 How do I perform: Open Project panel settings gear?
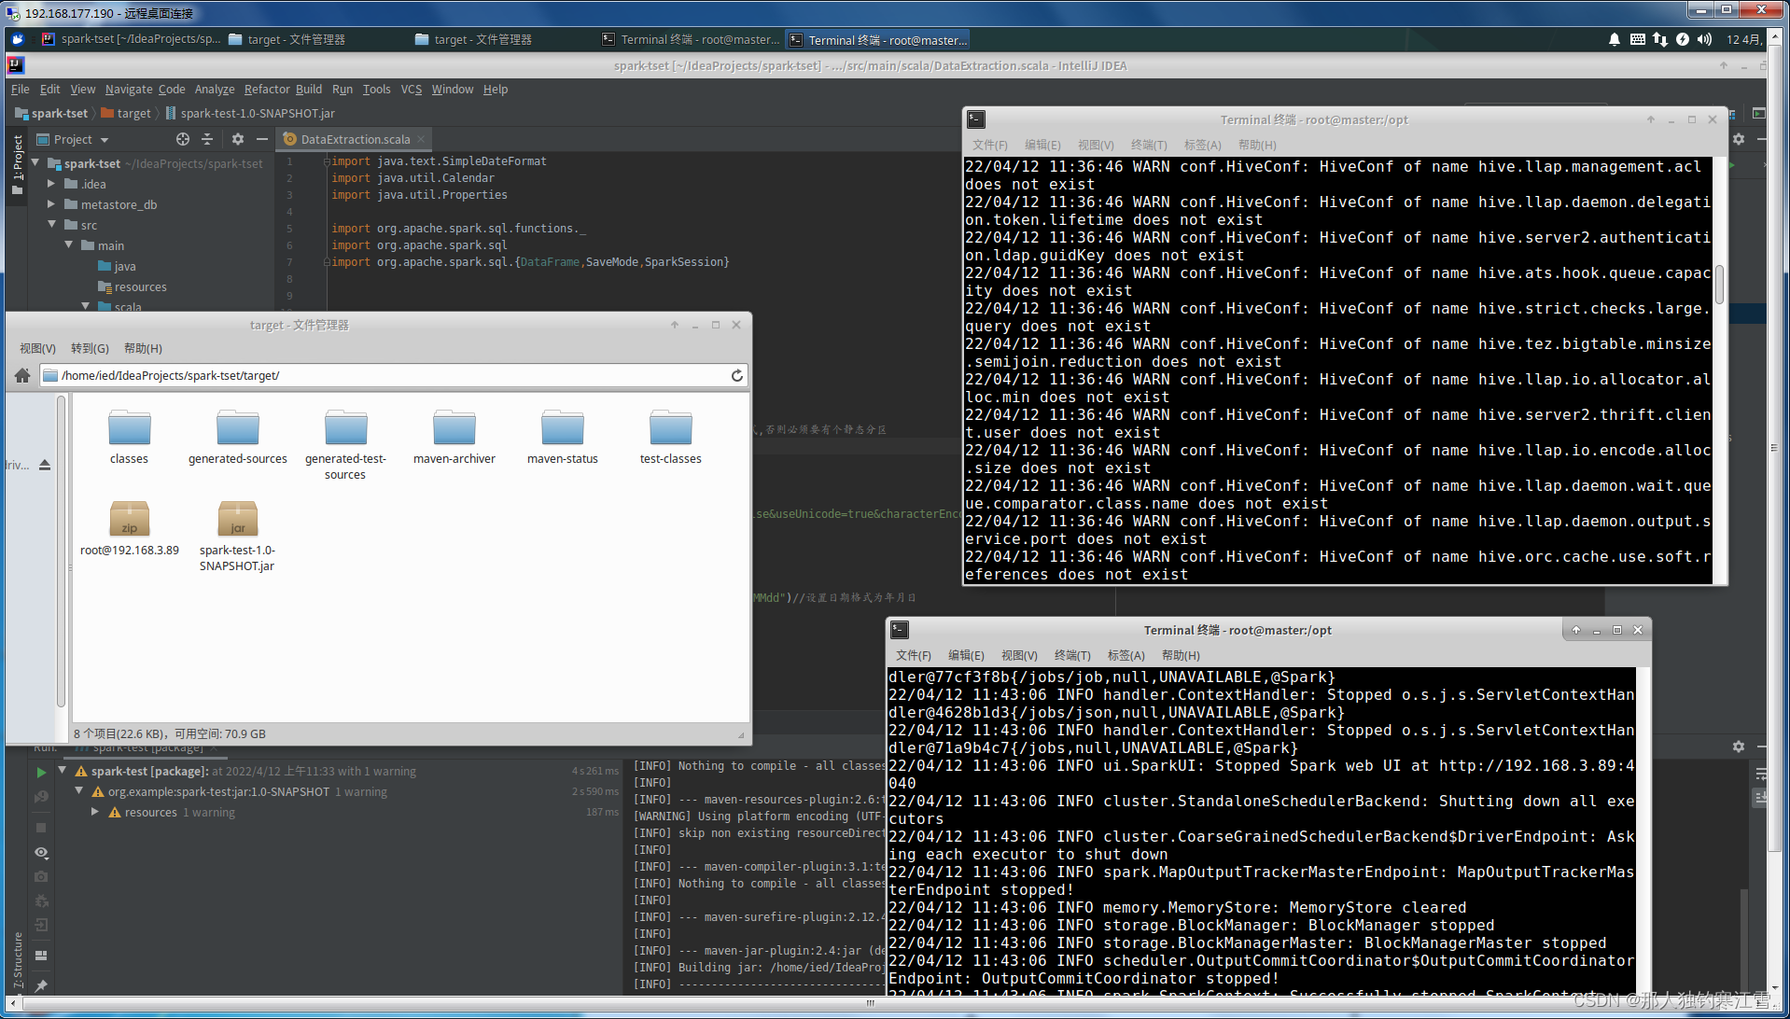pos(238,139)
